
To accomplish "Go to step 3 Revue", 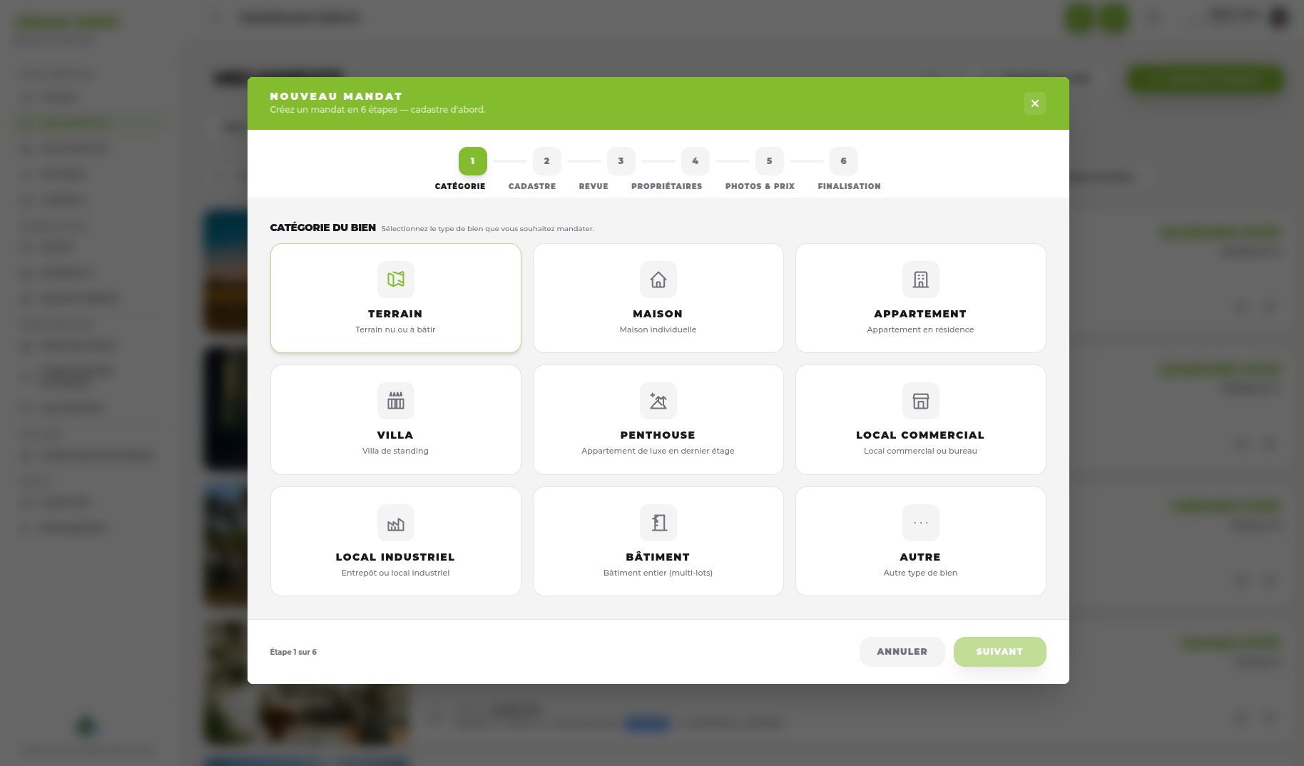I will [621, 161].
